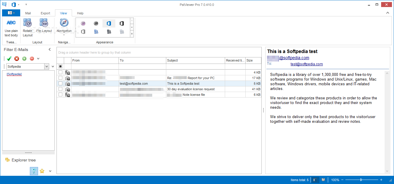394x184 pixels.
Task: Open the Customize Quick Access Toolbar arrow
Action: click(x=26, y=5)
